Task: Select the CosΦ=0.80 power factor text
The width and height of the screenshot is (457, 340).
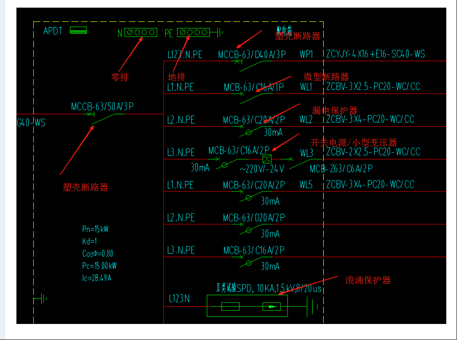Action: point(98,253)
